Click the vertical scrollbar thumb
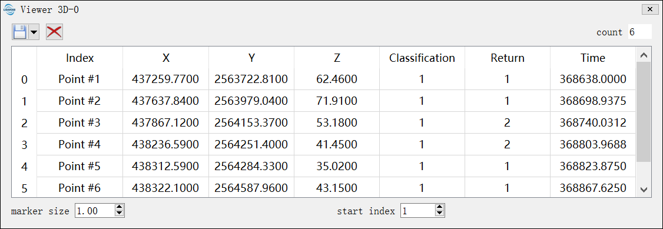This screenshot has height=229, width=663. [644, 112]
